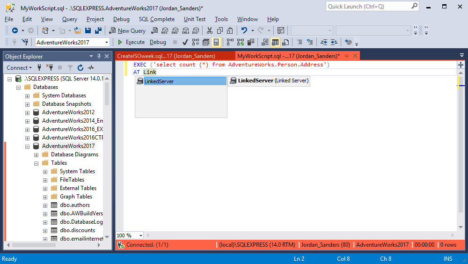Select Results to Grid option
Image resolution: width=468 pixels, height=264 pixels.
tap(275, 42)
